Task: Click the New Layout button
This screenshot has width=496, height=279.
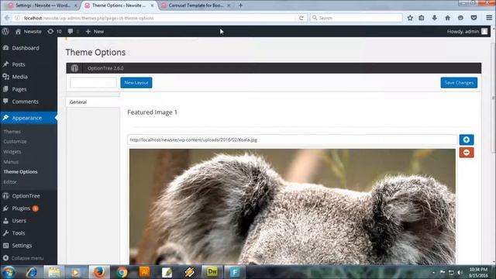Action: click(x=136, y=83)
